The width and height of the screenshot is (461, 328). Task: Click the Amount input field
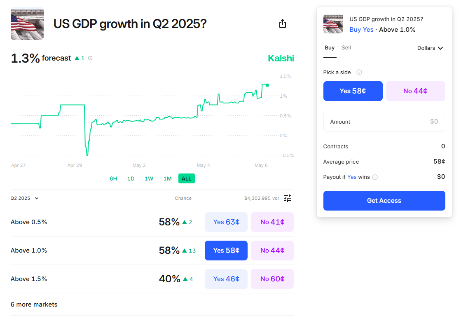coord(384,122)
